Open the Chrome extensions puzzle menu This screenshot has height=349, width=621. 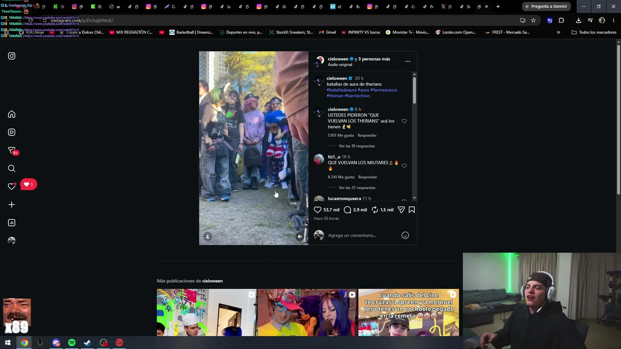point(561,20)
